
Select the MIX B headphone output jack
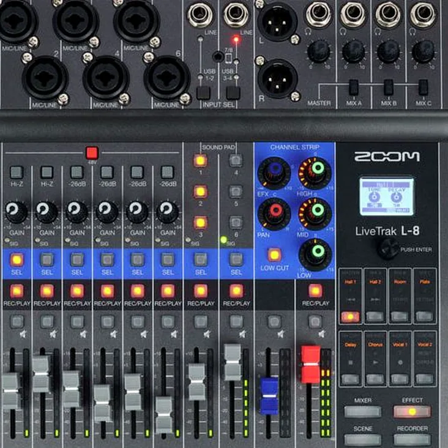pyautogui.click(x=388, y=13)
